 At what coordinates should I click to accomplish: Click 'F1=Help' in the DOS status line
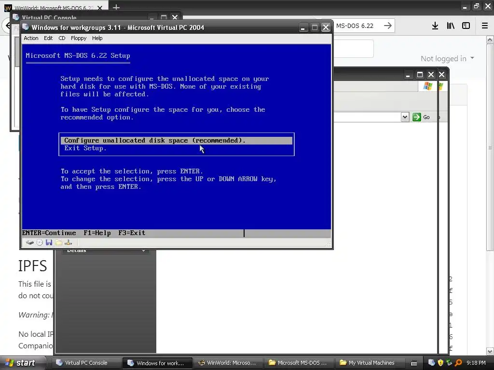(97, 233)
